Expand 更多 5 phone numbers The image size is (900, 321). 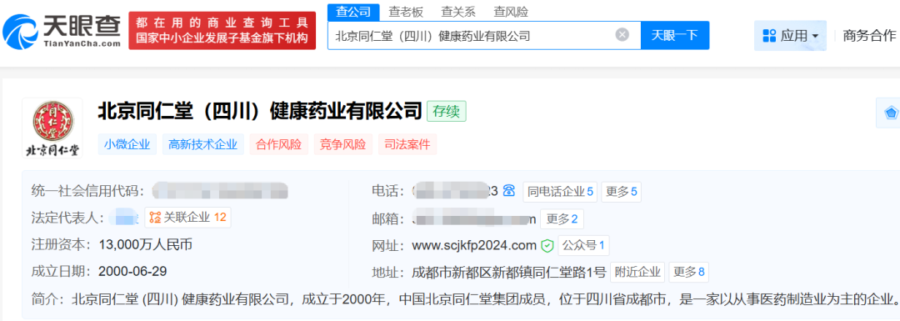(x=621, y=191)
